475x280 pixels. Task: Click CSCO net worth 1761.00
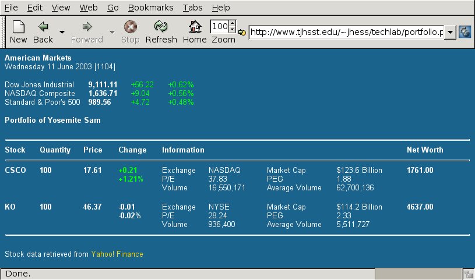(x=420, y=170)
